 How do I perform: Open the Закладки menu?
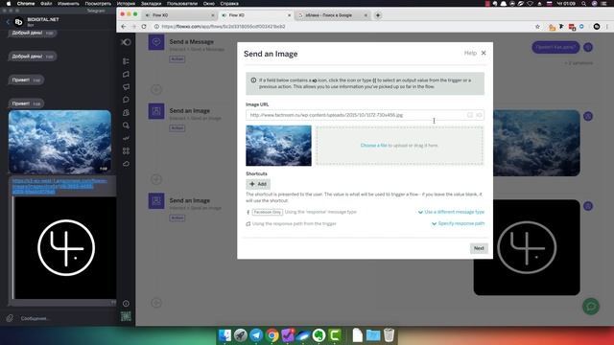151,4
